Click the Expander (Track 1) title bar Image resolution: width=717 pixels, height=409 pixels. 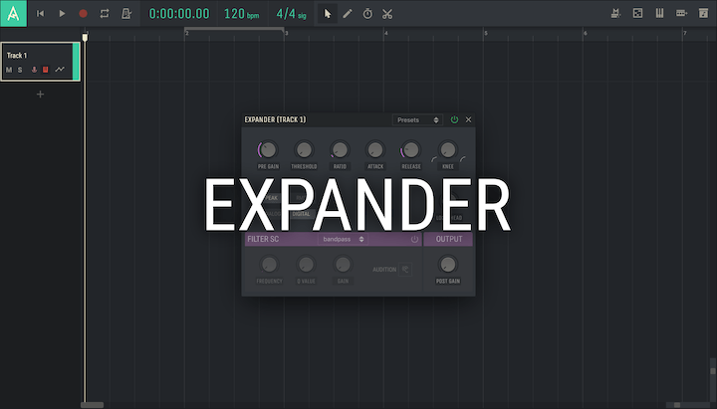(275, 119)
